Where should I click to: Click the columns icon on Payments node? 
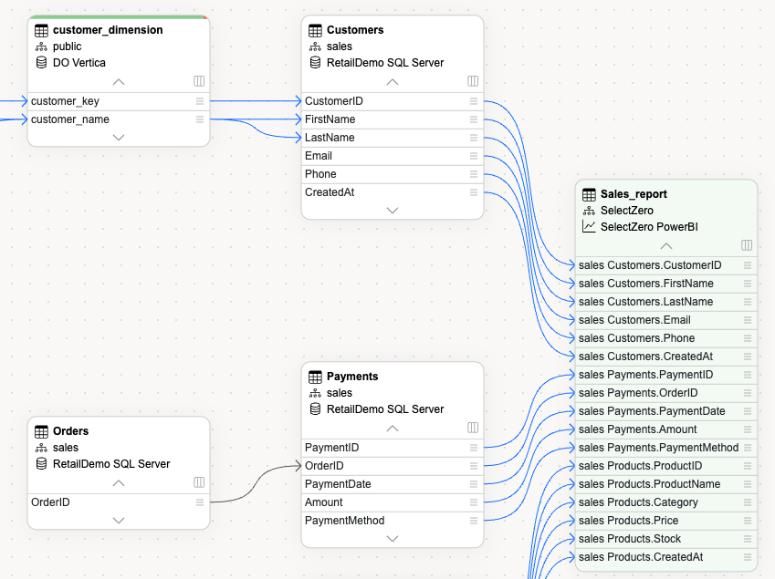tap(473, 428)
